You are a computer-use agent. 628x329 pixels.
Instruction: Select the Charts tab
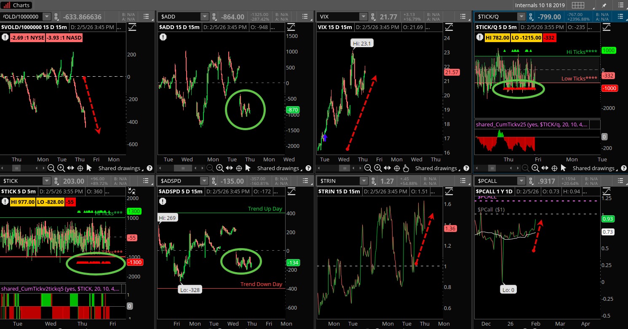17,5
